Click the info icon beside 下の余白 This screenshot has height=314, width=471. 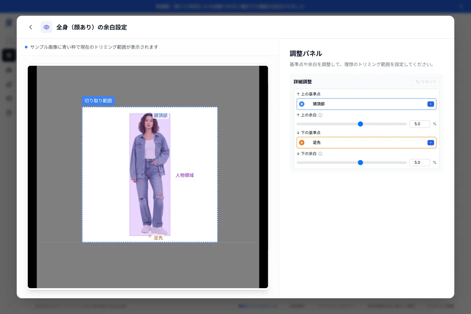[320, 154]
